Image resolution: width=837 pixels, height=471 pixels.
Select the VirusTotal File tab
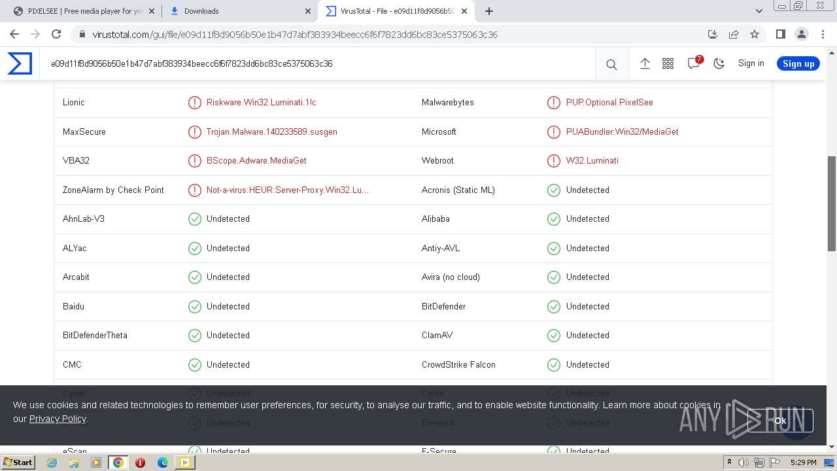pyautogui.click(x=396, y=11)
